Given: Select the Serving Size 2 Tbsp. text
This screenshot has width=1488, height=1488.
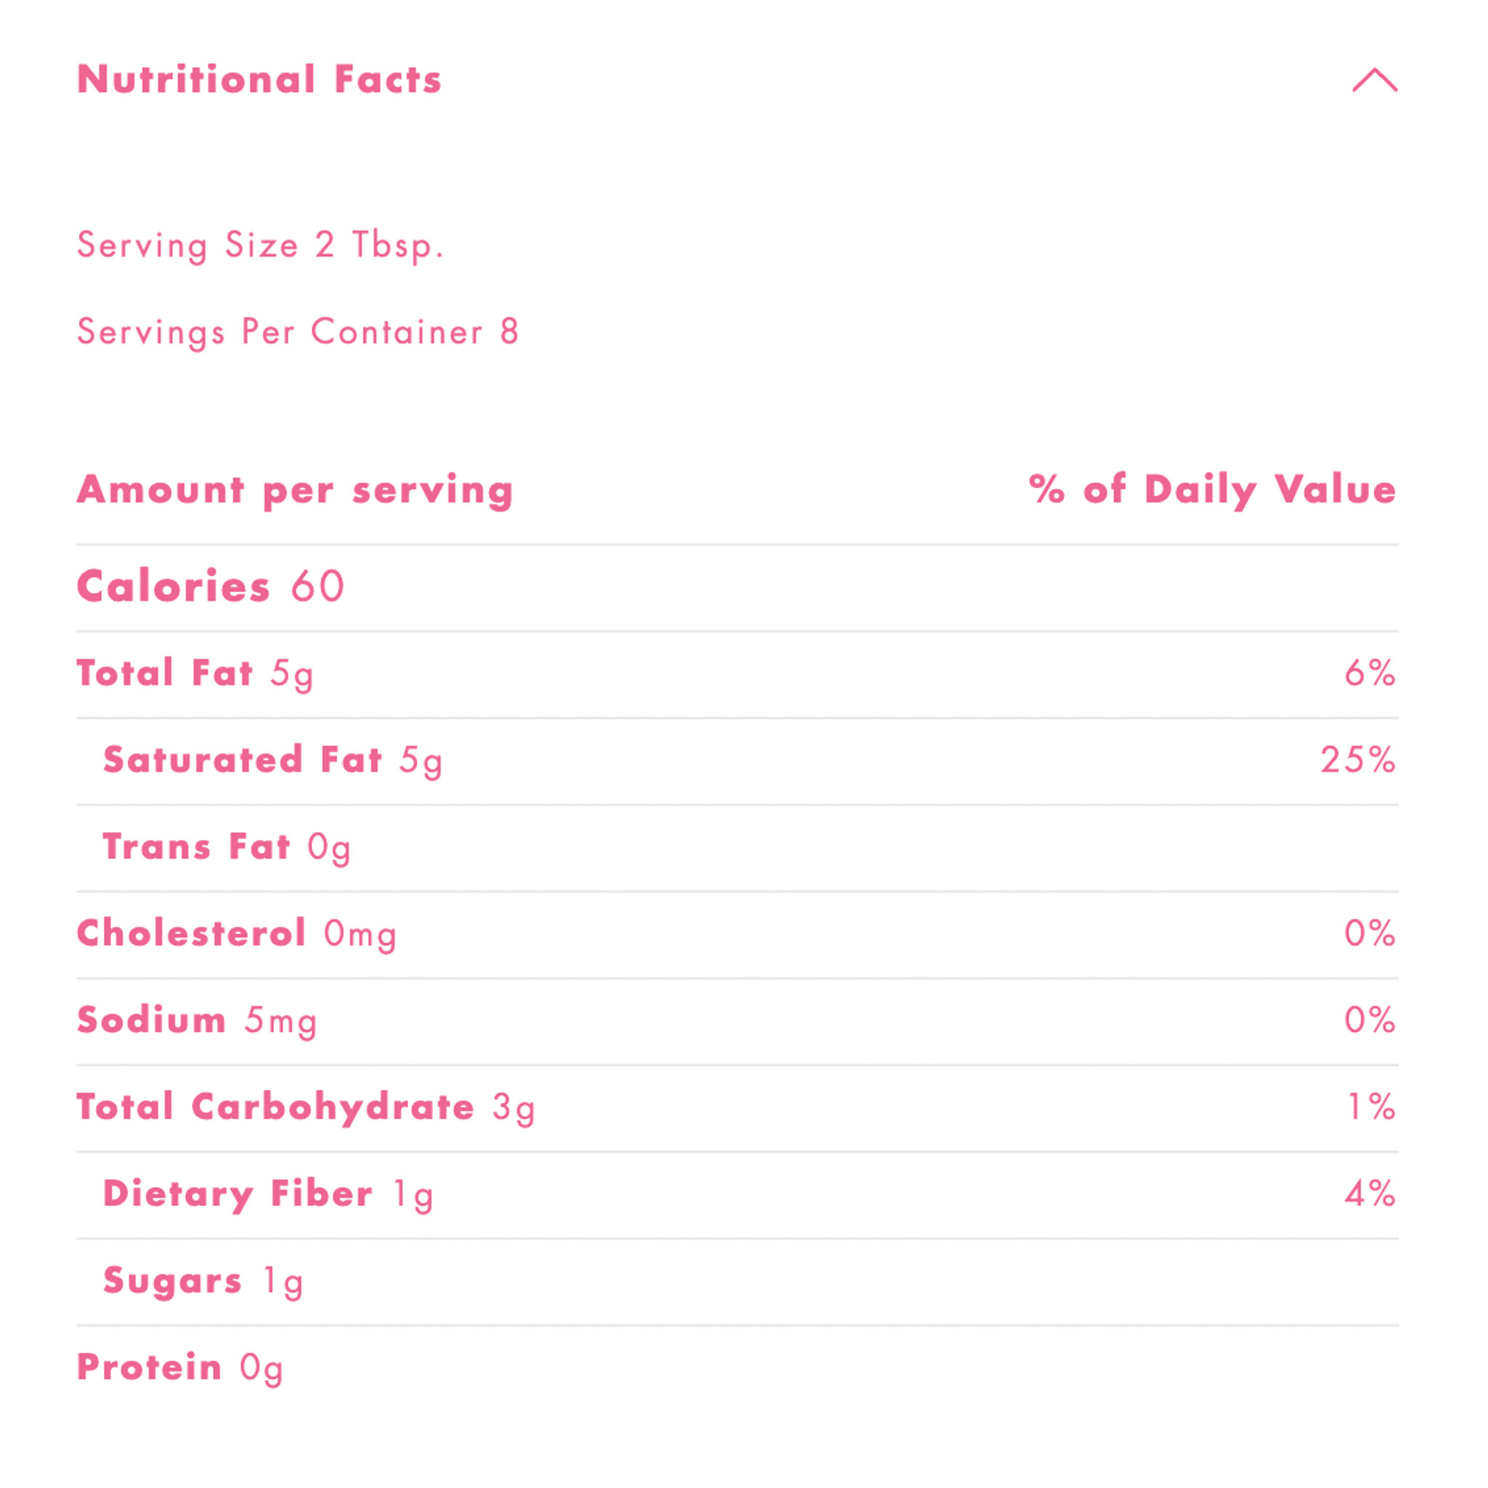Looking at the screenshot, I should pos(260,245).
